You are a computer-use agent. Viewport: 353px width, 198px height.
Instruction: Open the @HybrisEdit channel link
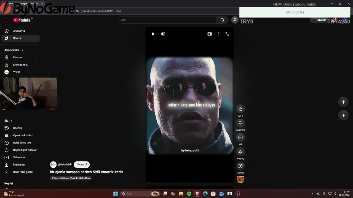65,164
